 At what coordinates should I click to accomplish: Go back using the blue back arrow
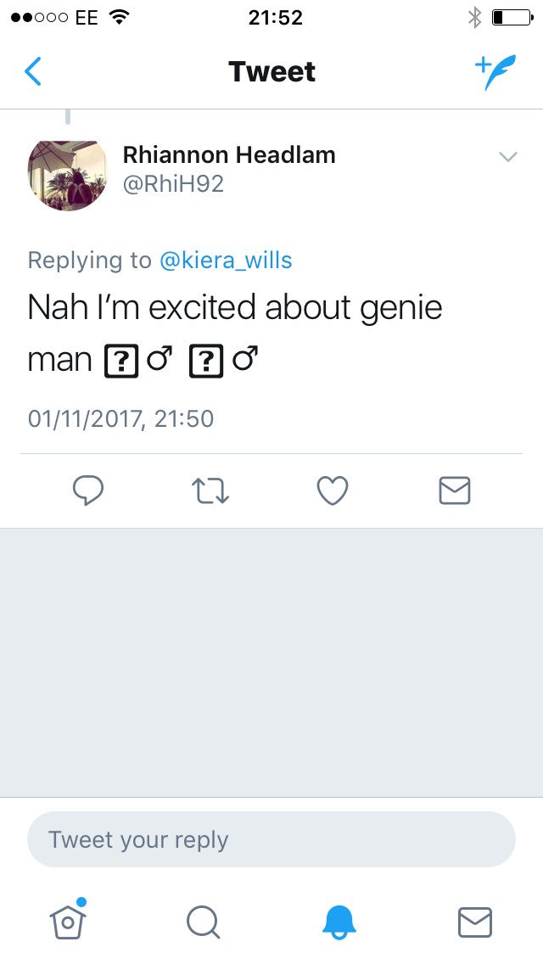32,71
